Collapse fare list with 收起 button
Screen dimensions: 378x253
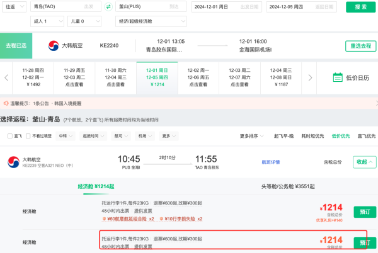pyautogui.click(x=365, y=162)
